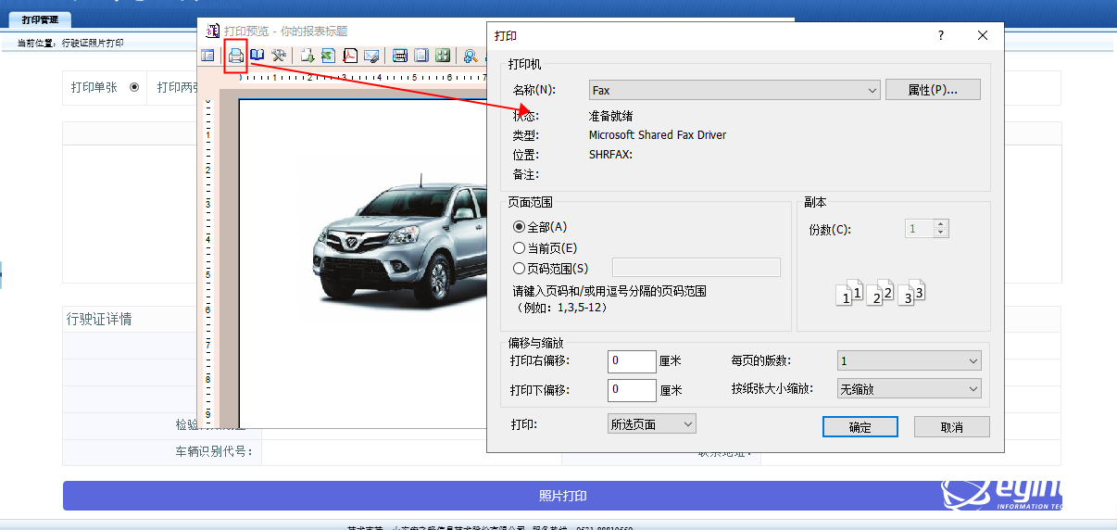1117x530 pixels.
Task: Click the 打印下偏移 input field
Action: [x=632, y=390]
